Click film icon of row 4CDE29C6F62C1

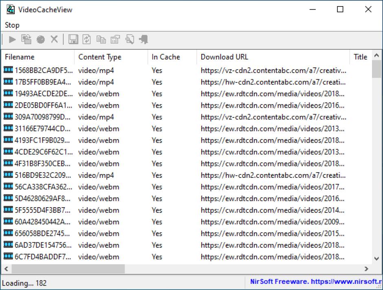(x=8, y=151)
